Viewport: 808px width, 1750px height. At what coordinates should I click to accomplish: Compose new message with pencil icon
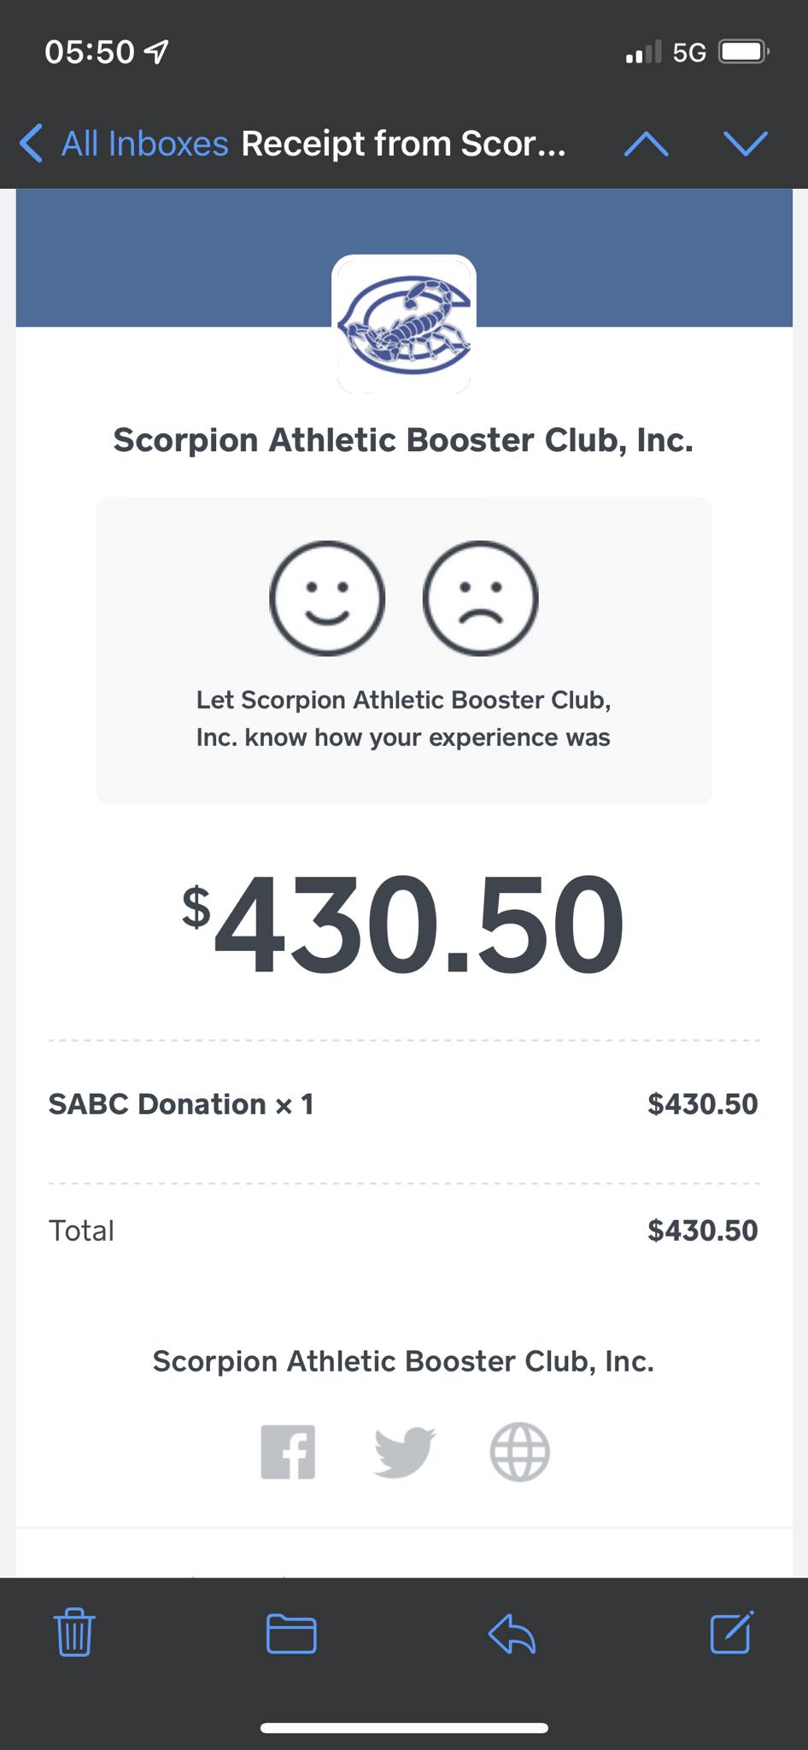(732, 1632)
